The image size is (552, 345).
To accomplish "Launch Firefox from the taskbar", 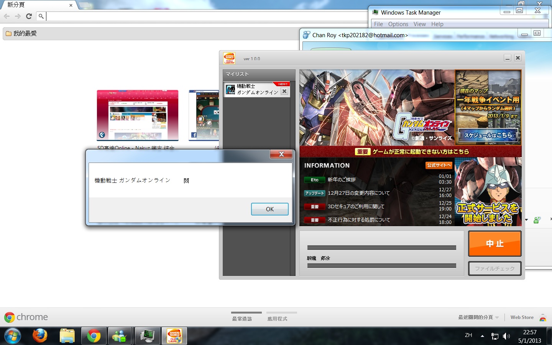I will pos(40,336).
